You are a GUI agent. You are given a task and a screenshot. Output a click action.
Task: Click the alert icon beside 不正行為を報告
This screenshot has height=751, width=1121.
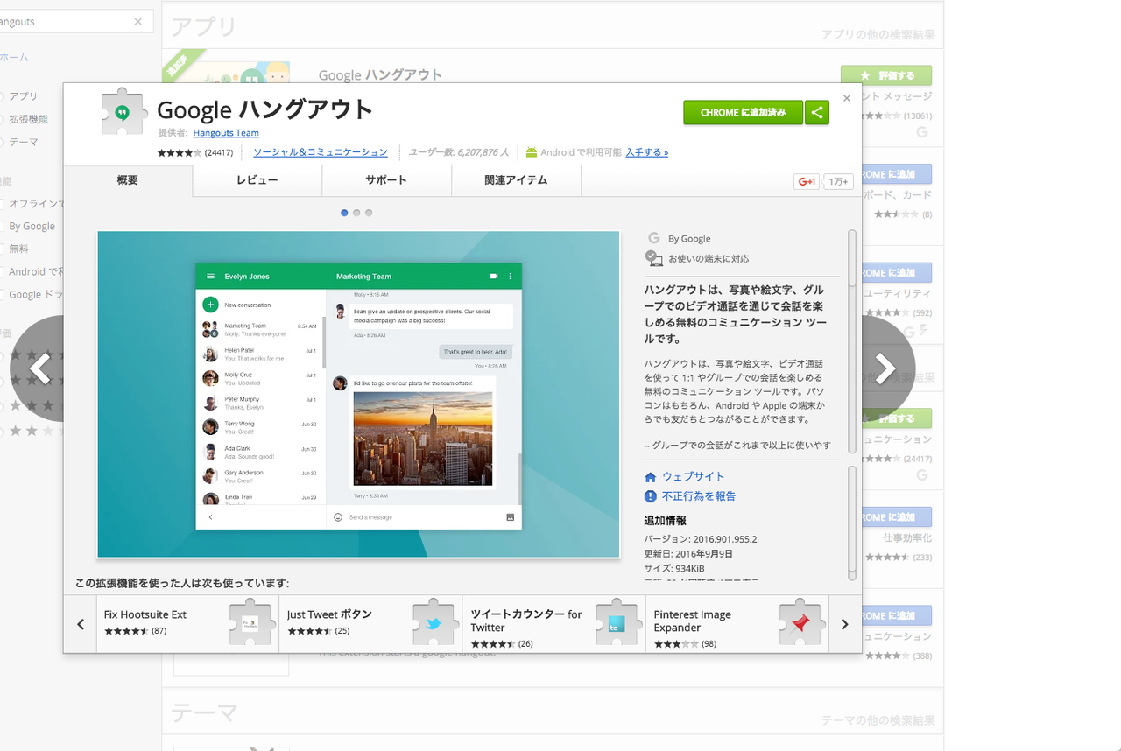click(650, 496)
